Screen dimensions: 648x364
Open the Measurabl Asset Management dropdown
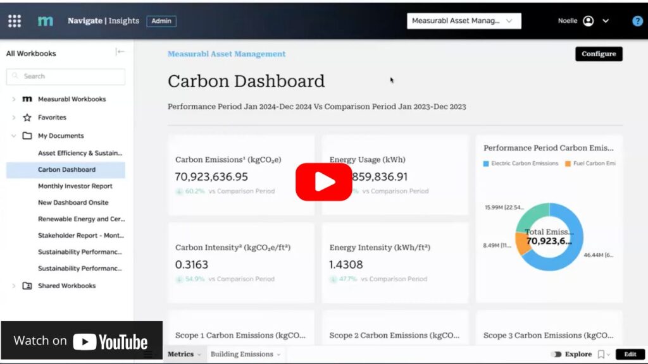[x=464, y=21]
